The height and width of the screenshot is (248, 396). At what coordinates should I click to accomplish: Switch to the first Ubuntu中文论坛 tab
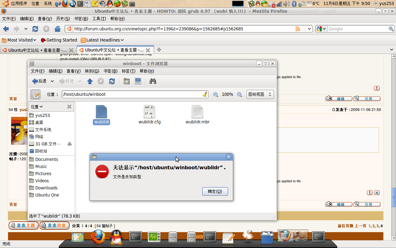coord(38,50)
